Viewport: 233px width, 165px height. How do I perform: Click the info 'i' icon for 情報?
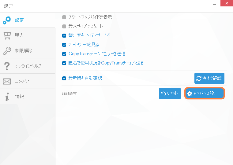7,97
